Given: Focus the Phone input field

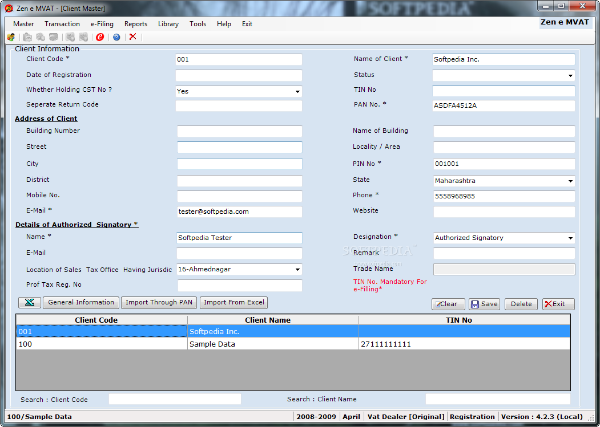Looking at the screenshot, I should [x=504, y=196].
